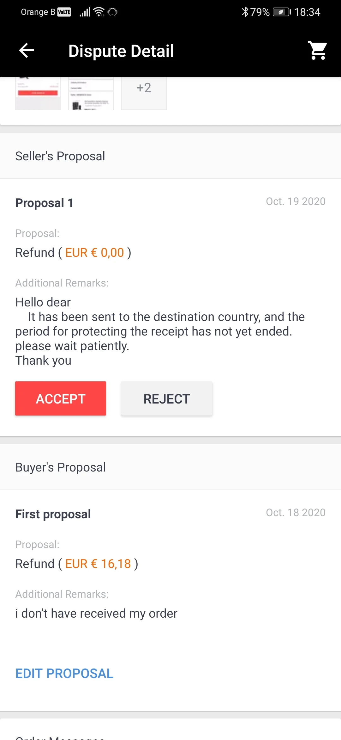341x740 pixels.
Task: Tap the EDIT PROPOSAL link
Action: click(x=64, y=674)
